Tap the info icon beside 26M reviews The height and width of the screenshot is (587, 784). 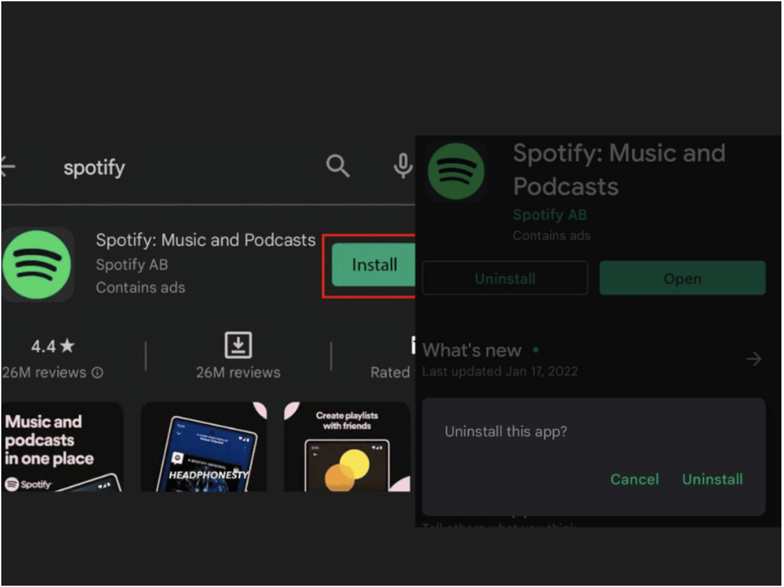(x=97, y=373)
